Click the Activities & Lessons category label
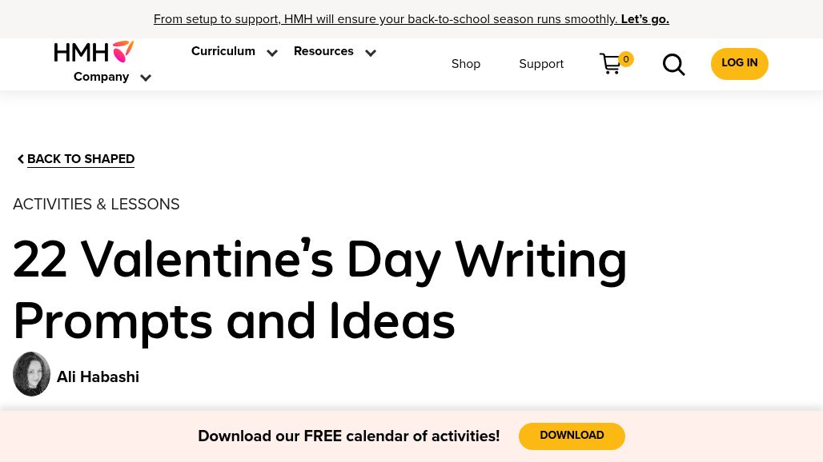 point(96,205)
